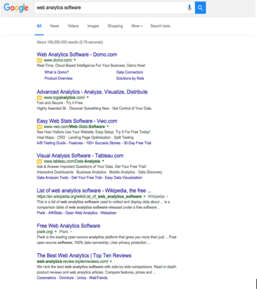Screen dimensions: 257x290
Task: Click the en.wikipedia.org List_of_web_analytics_software URL text
Action: coord(89,196)
